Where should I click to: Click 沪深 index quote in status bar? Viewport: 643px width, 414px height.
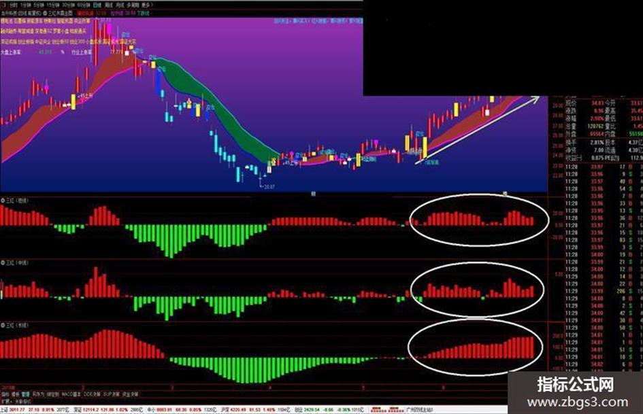(254, 409)
